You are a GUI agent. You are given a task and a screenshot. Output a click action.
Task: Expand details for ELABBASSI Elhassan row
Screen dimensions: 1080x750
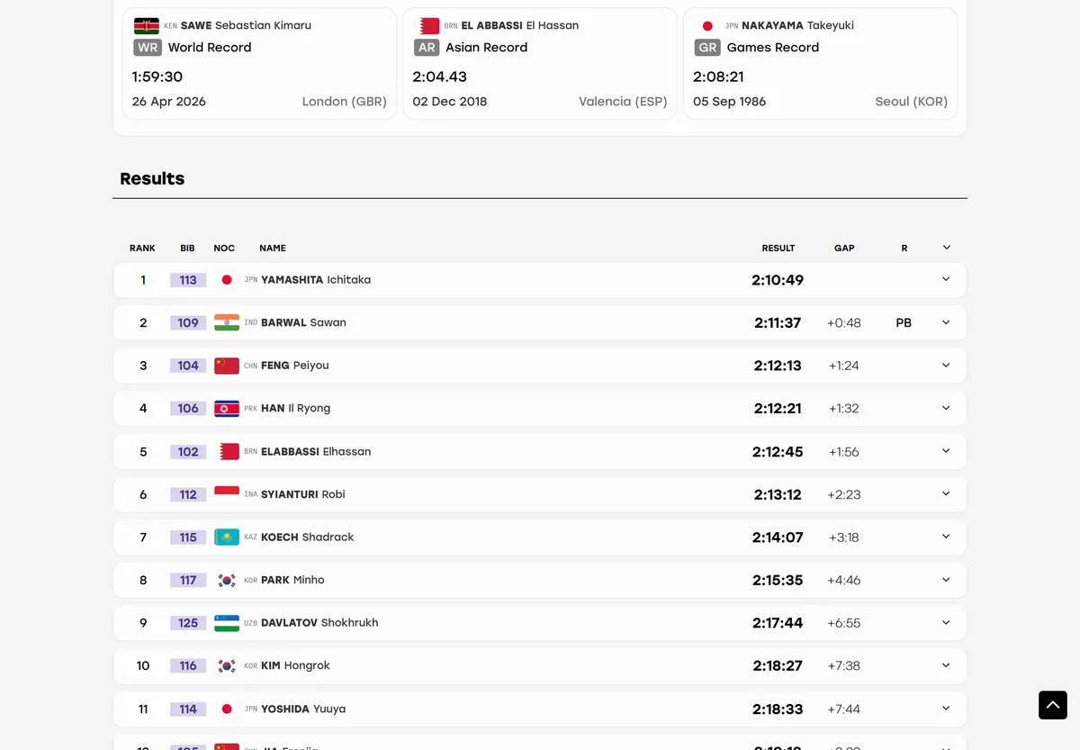tap(946, 451)
